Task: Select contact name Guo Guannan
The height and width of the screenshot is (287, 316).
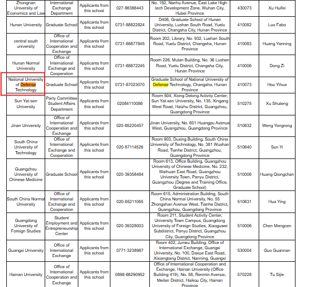Action: 277,250
